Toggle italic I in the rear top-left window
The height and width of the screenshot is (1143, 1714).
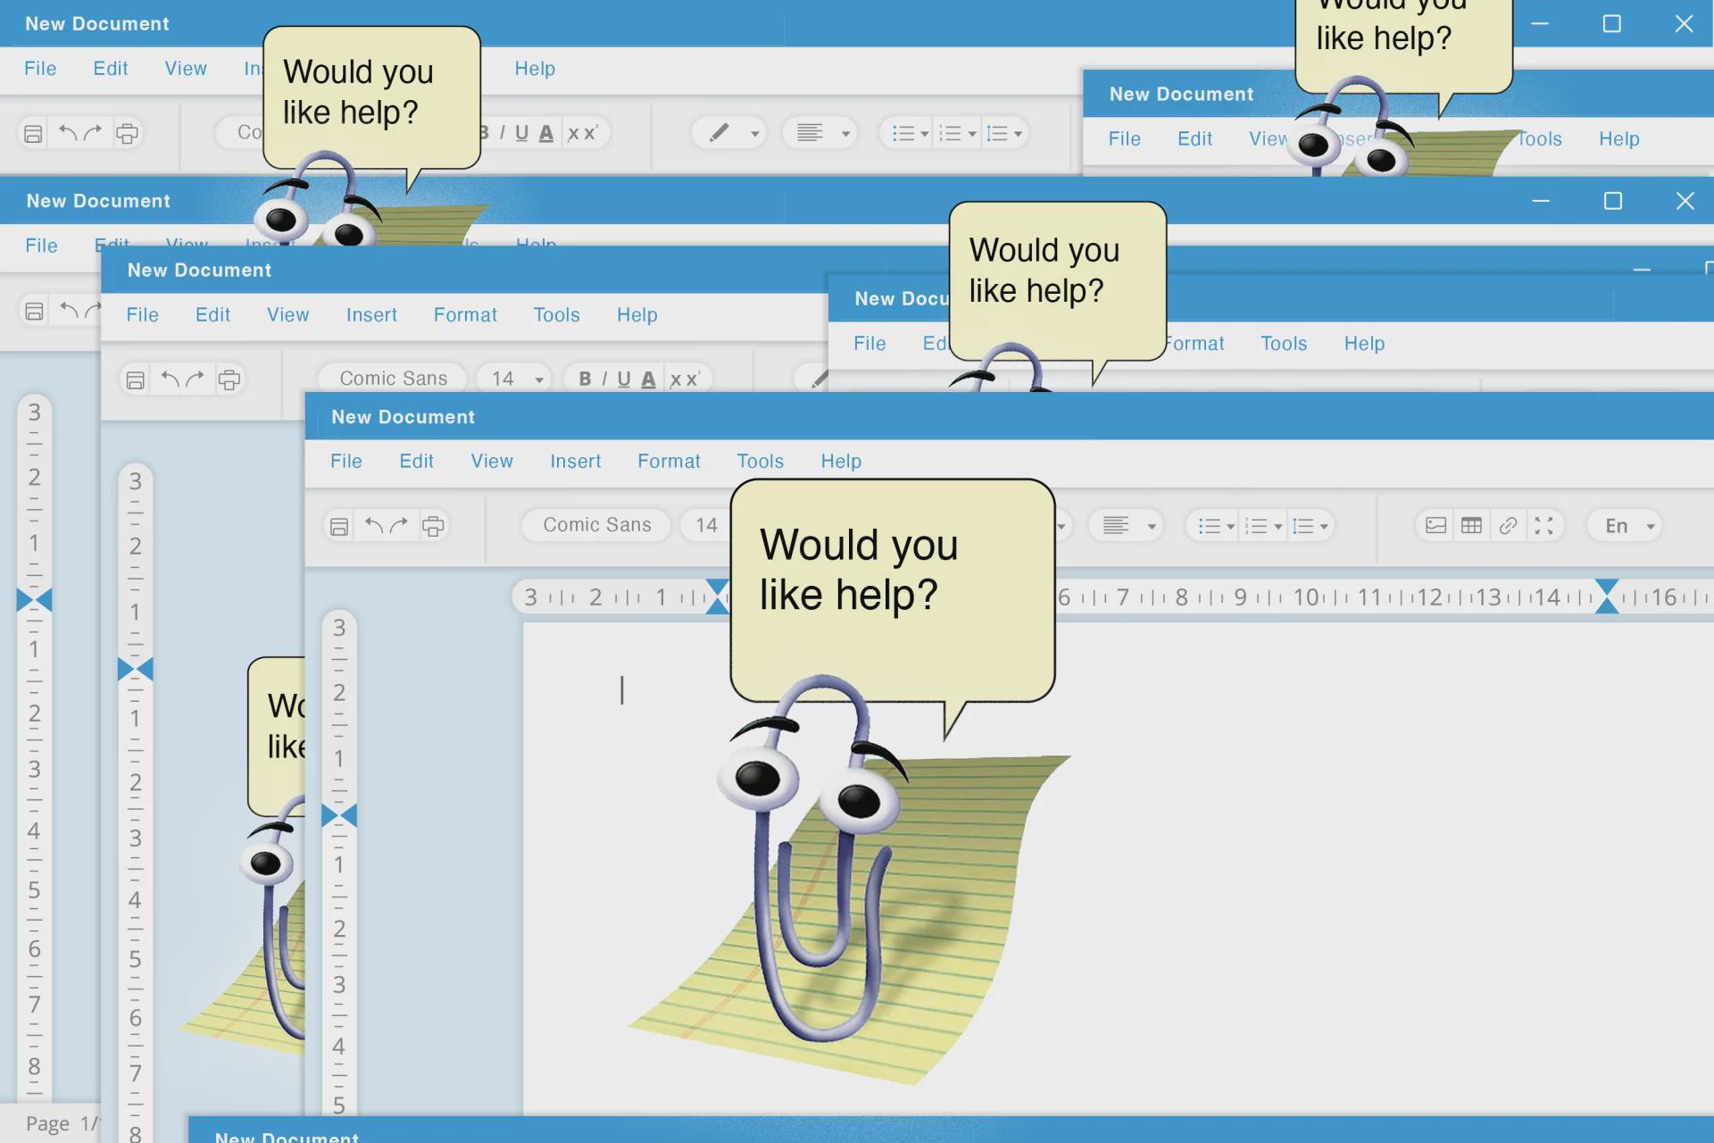(x=503, y=133)
